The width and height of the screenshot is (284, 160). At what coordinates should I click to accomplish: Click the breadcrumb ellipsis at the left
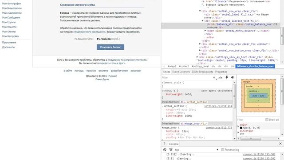coord(164,66)
